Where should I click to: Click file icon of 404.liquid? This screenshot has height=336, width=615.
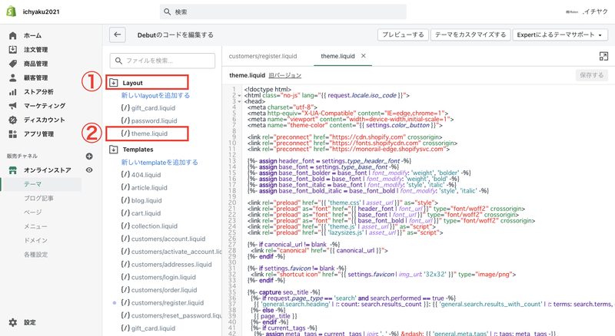coord(125,175)
